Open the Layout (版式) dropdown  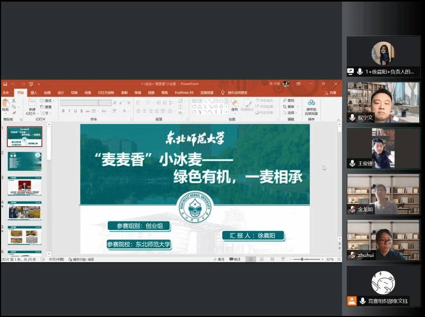47,101
